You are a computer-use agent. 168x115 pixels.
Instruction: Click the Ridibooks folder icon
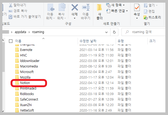(x=17, y=94)
